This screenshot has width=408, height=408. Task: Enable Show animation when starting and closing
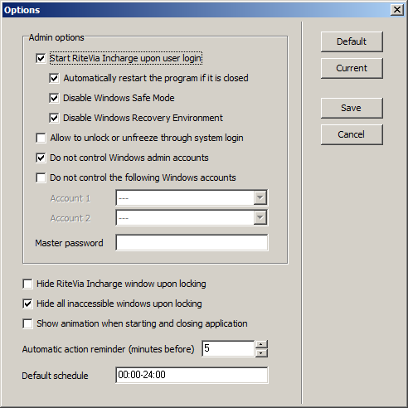pyautogui.click(x=27, y=323)
